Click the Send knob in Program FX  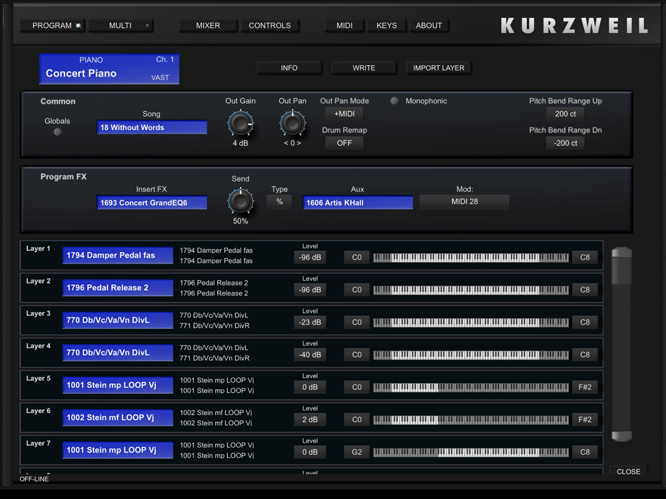(240, 202)
